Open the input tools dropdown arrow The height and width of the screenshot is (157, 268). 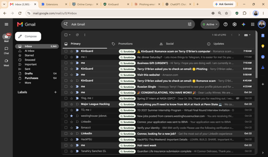pyautogui.click(x=250, y=35)
